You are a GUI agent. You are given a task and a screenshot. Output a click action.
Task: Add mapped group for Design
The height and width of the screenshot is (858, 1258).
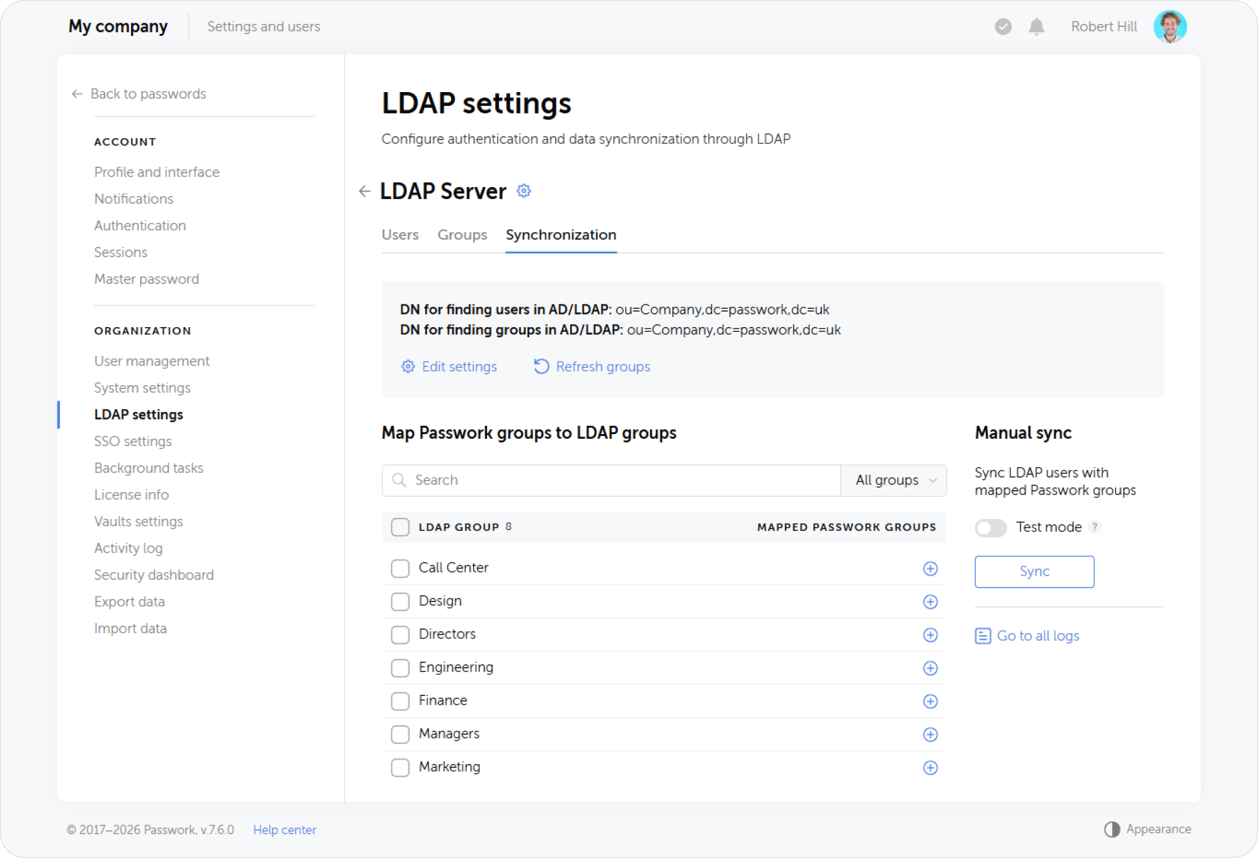point(930,601)
